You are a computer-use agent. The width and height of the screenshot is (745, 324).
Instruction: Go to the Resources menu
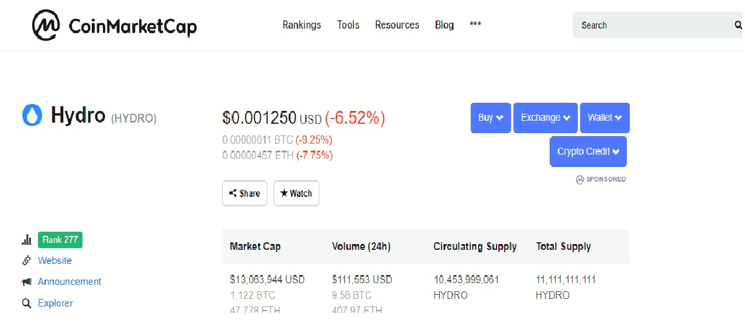click(x=397, y=25)
